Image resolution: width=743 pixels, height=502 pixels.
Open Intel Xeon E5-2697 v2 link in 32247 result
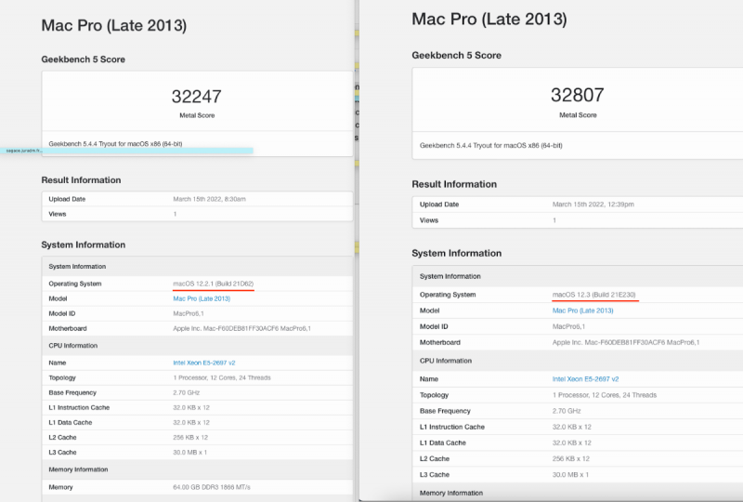click(202, 362)
